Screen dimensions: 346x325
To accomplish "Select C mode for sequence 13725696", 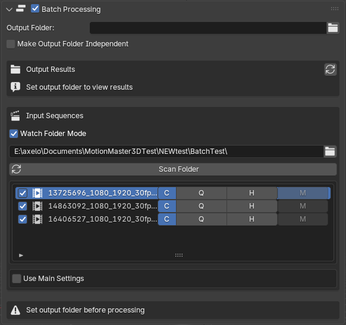I will 167,193.
